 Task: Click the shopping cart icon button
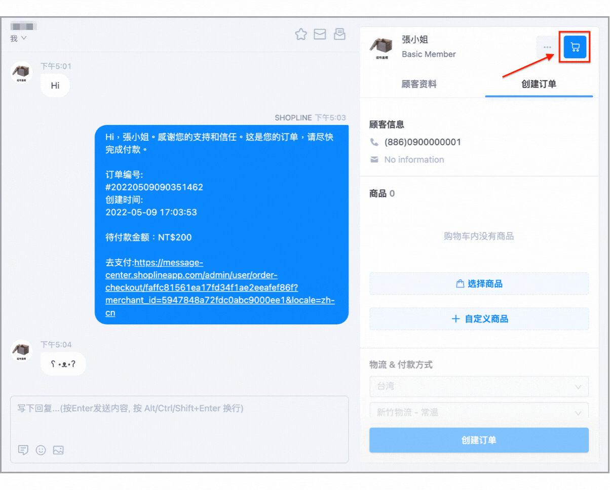click(x=575, y=47)
